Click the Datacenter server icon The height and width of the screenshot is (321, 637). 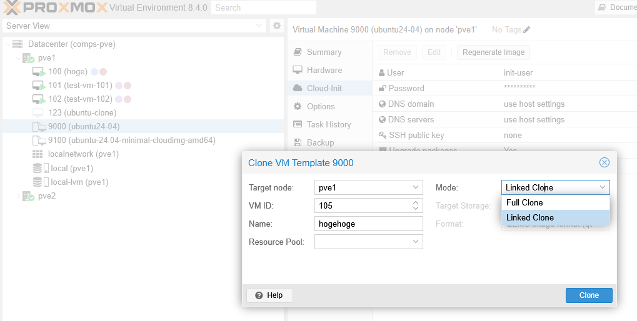click(x=18, y=44)
